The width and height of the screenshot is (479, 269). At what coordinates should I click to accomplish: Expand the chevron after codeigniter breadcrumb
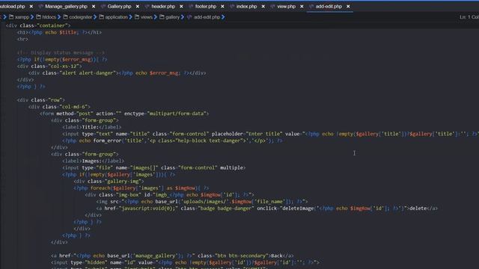click(95, 17)
